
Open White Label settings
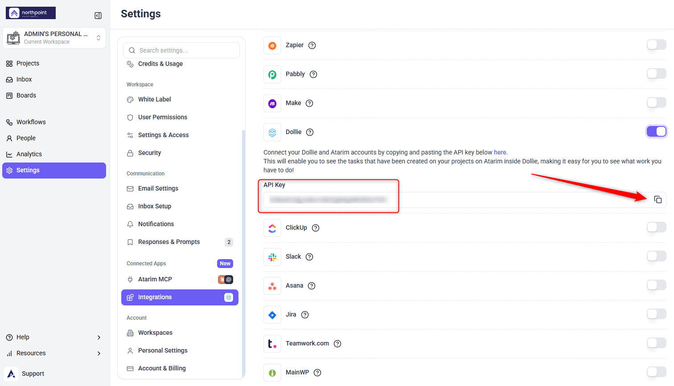pyautogui.click(x=180, y=99)
